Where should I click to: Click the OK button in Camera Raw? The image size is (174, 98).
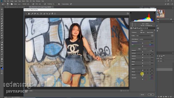(151, 94)
